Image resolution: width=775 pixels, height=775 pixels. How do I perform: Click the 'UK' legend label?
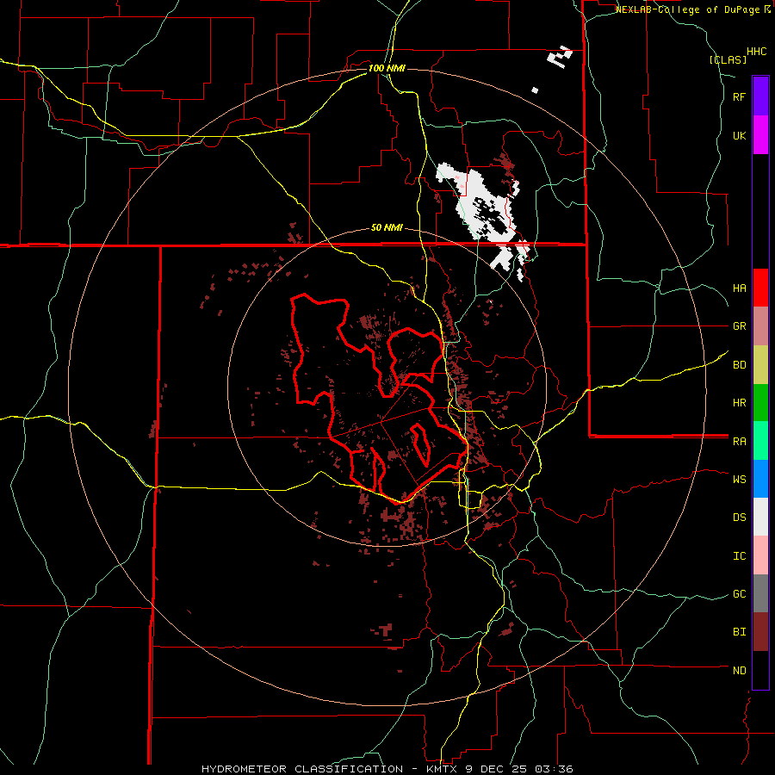(x=739, y=135)
